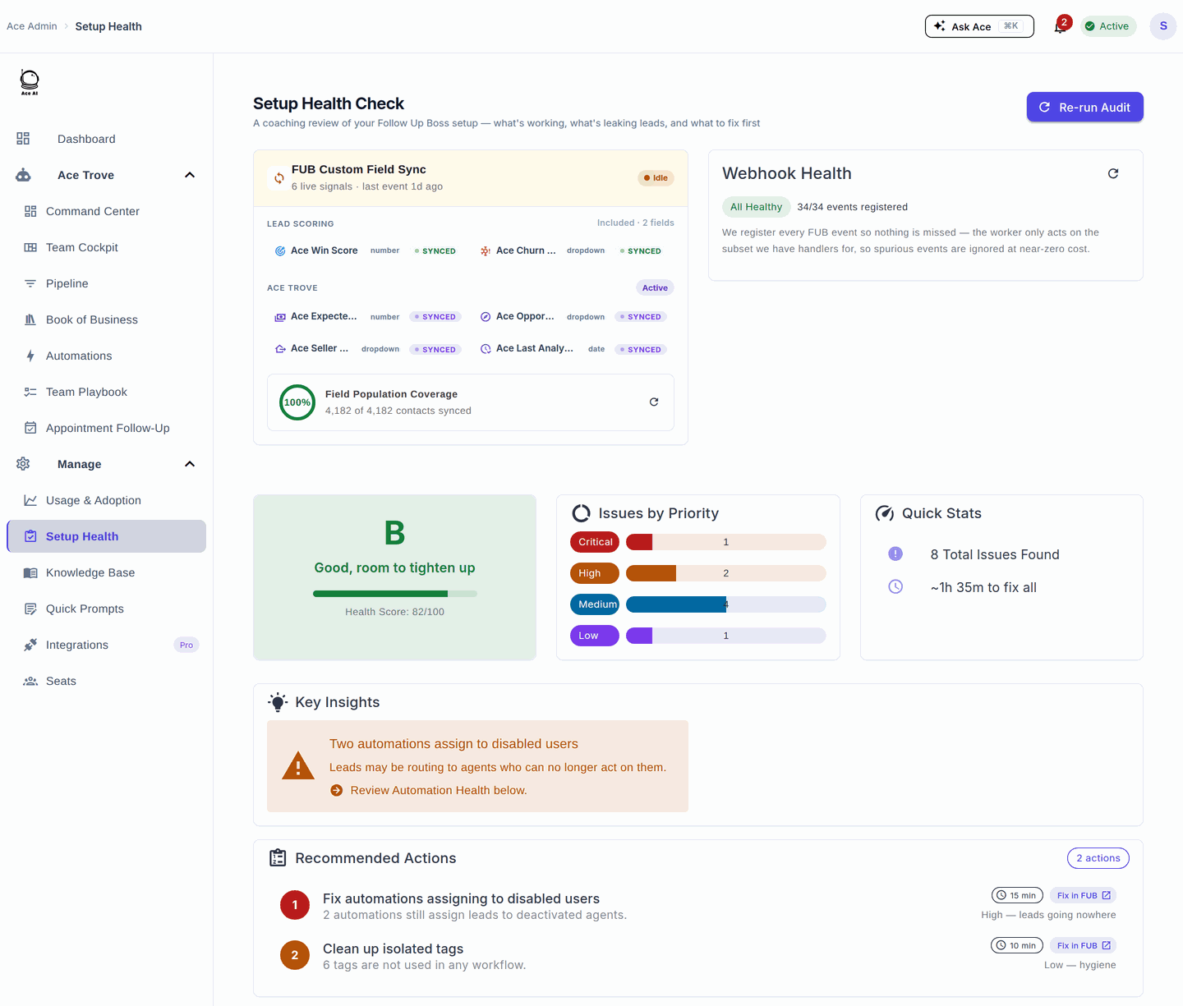1183x1006 pixels.
Task: Select Setup Health in sidebar
Action: tap(107, 536)
